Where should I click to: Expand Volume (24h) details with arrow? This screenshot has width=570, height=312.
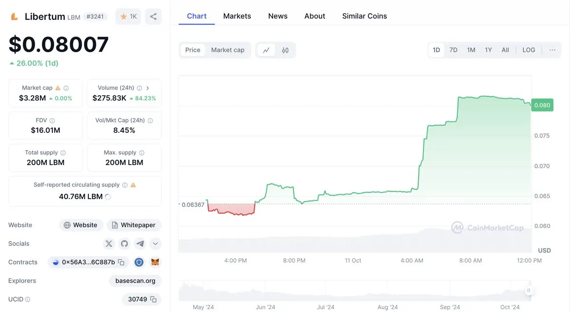click(x=148, y=88)
